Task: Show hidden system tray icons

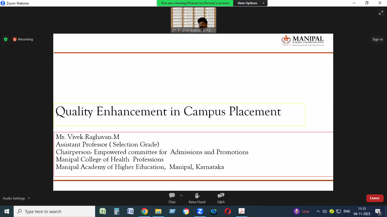Action: tap(318, 211)
